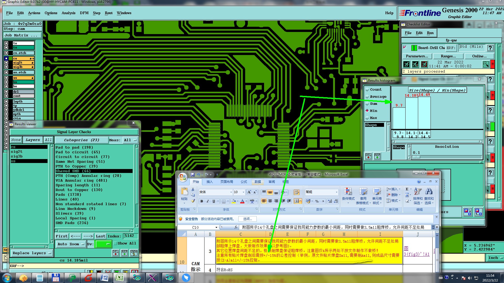Enable the Show All checkbox
Screen dimensions: 504x283
pyautogui.click(x=115, y=243)
